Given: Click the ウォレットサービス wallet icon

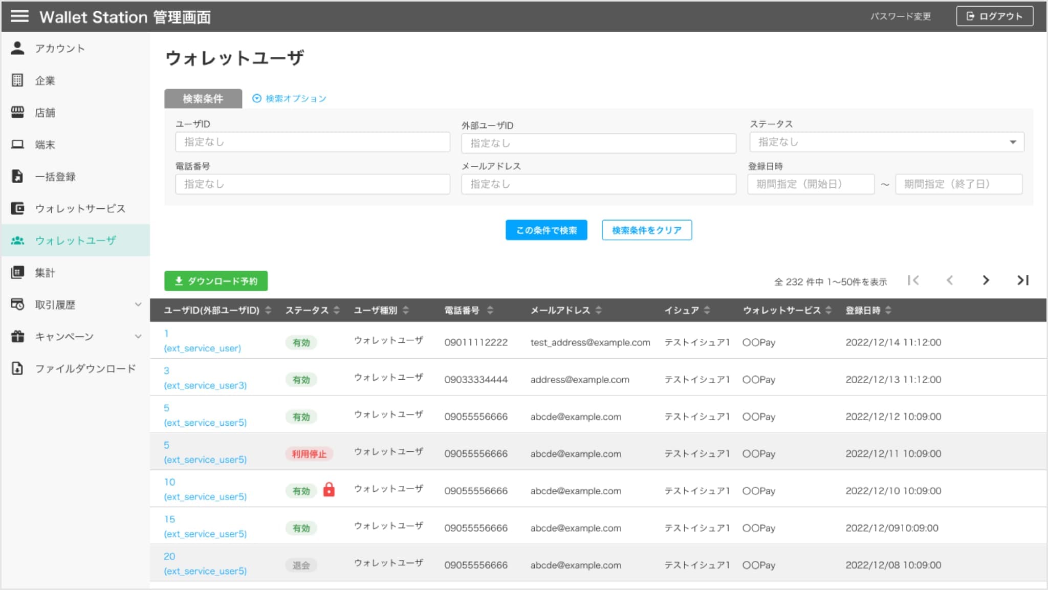Looking at the screenshot, I should 17,208.
